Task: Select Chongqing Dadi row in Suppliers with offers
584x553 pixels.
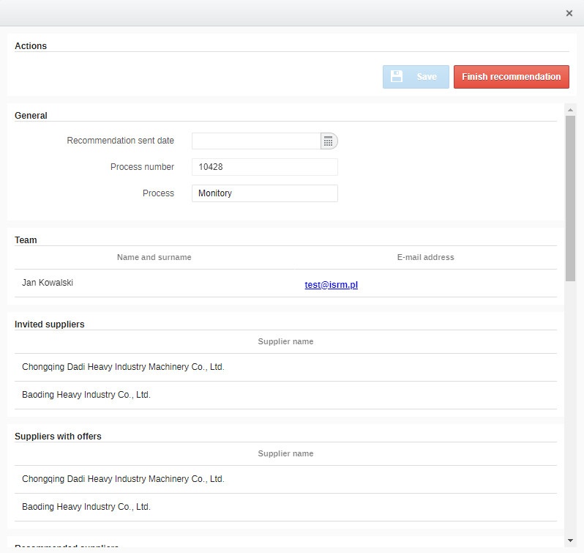Action: point(123,479)
